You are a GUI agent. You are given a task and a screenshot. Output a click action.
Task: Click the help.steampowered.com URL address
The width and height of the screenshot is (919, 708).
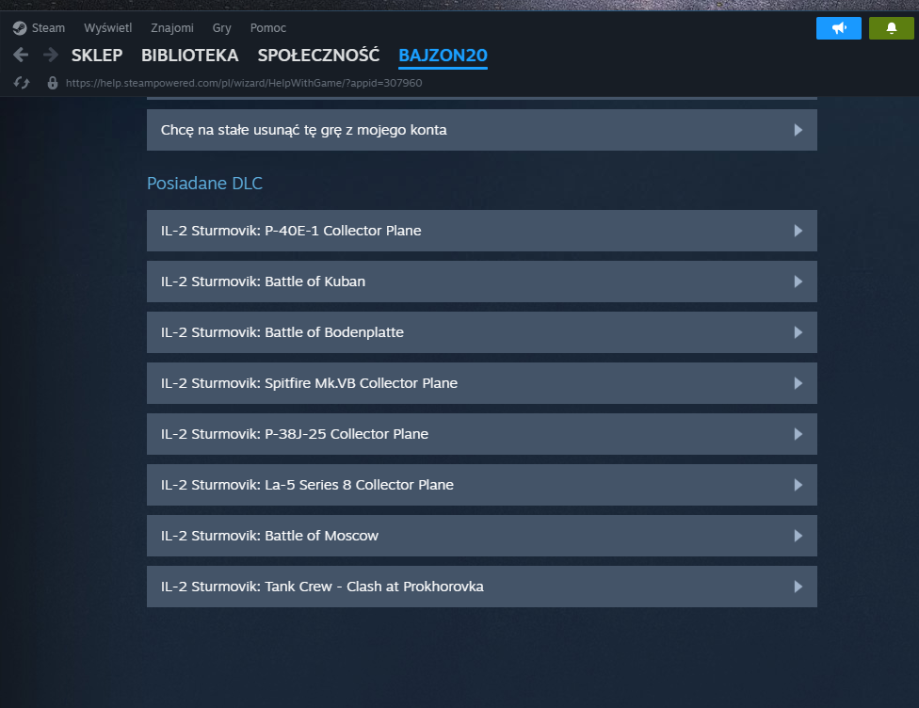pos(244,83)
